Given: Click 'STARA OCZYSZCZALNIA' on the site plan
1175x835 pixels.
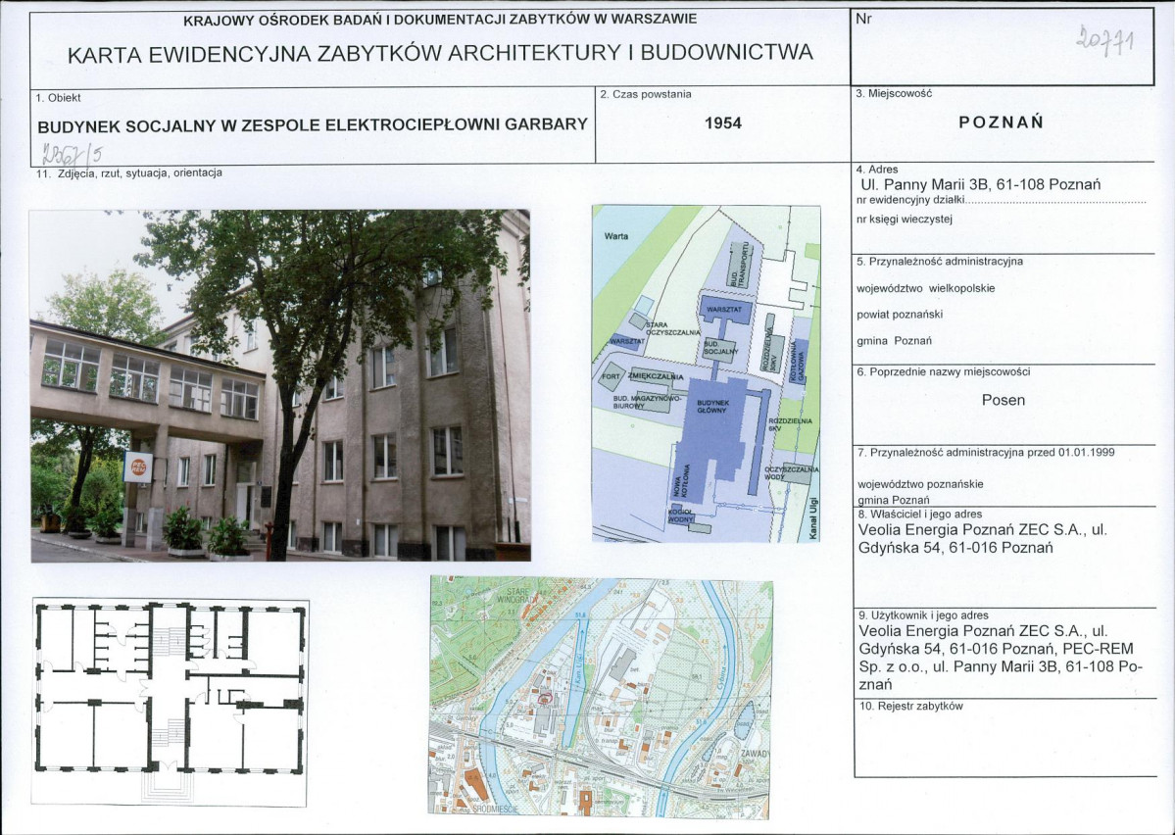Looking at the screenshot, I should 672,328.
